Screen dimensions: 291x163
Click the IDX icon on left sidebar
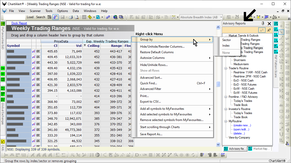[3, 68]
